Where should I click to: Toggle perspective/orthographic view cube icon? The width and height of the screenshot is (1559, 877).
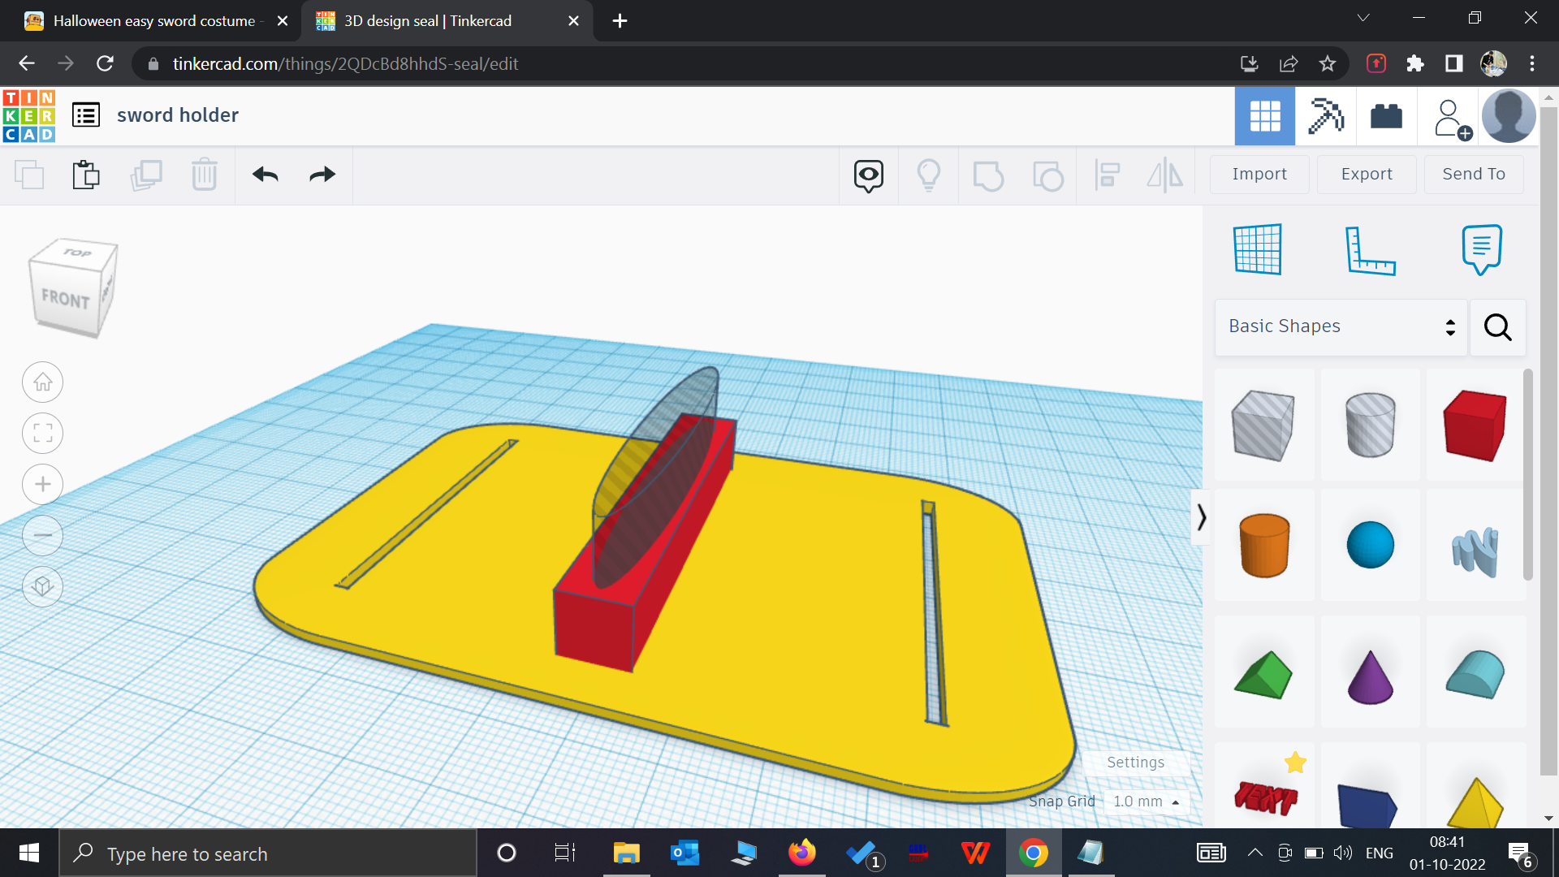(43, 587)
